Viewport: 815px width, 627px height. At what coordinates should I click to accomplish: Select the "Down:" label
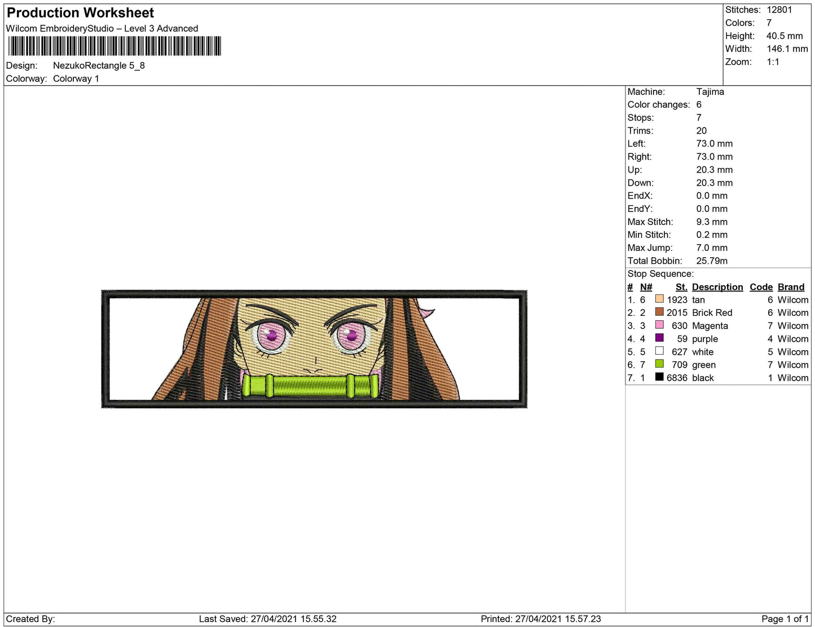tap(641, 182)
